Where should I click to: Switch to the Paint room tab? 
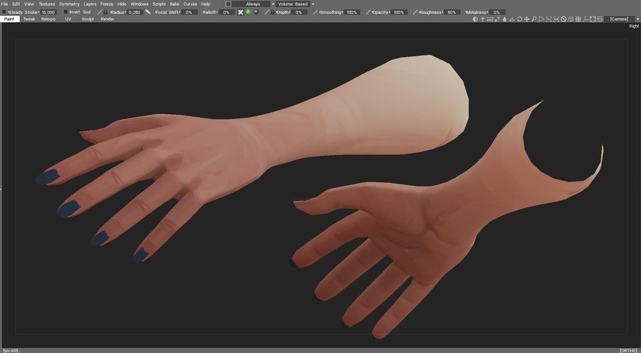pos(10,19)
